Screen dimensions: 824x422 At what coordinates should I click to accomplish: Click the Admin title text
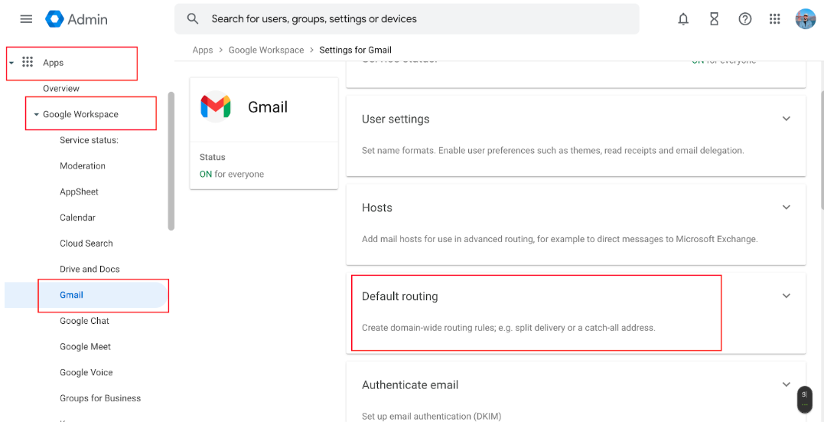(x=87, y=19)
